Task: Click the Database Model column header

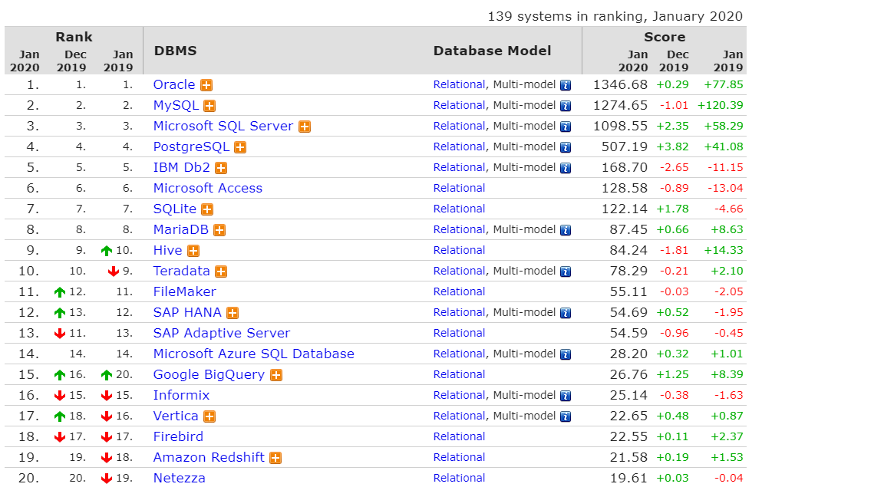Action: [x=492, y=51]
